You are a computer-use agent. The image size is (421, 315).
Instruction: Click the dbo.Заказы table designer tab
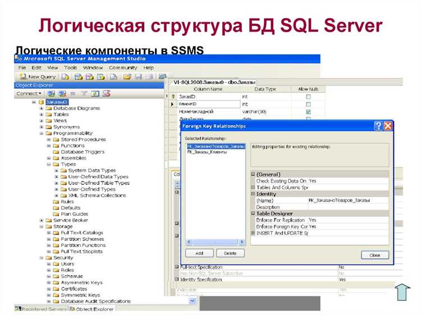tap(214, 82)
